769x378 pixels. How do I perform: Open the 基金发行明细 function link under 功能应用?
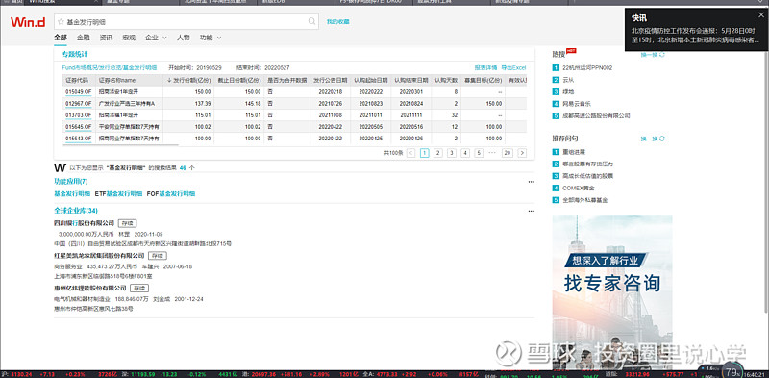(72, 194)
